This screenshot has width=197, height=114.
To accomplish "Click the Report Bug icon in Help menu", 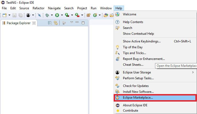I will pyautogui.click(x=117, y=59).
